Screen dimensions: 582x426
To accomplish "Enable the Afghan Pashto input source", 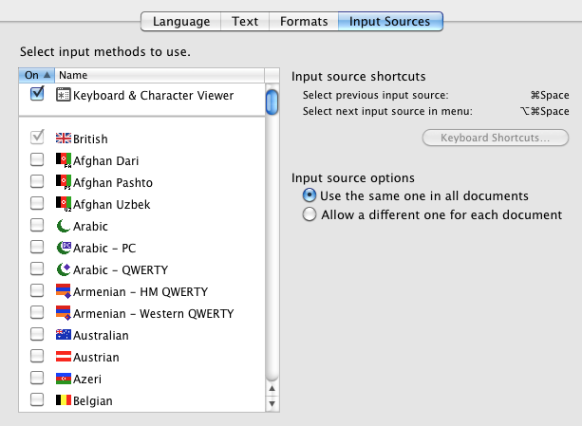I will [37, 182].
